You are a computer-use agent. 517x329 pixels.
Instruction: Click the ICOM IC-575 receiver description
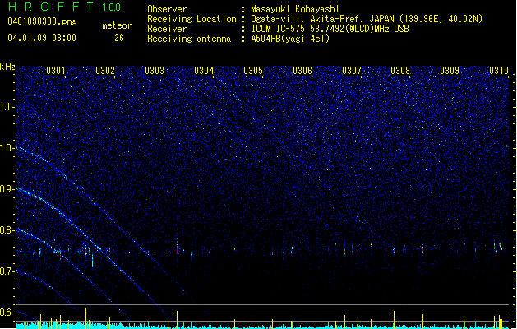[x=330, y=29]
